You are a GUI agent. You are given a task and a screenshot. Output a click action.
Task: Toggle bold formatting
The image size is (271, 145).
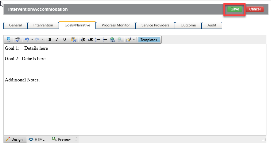point(50,40)
